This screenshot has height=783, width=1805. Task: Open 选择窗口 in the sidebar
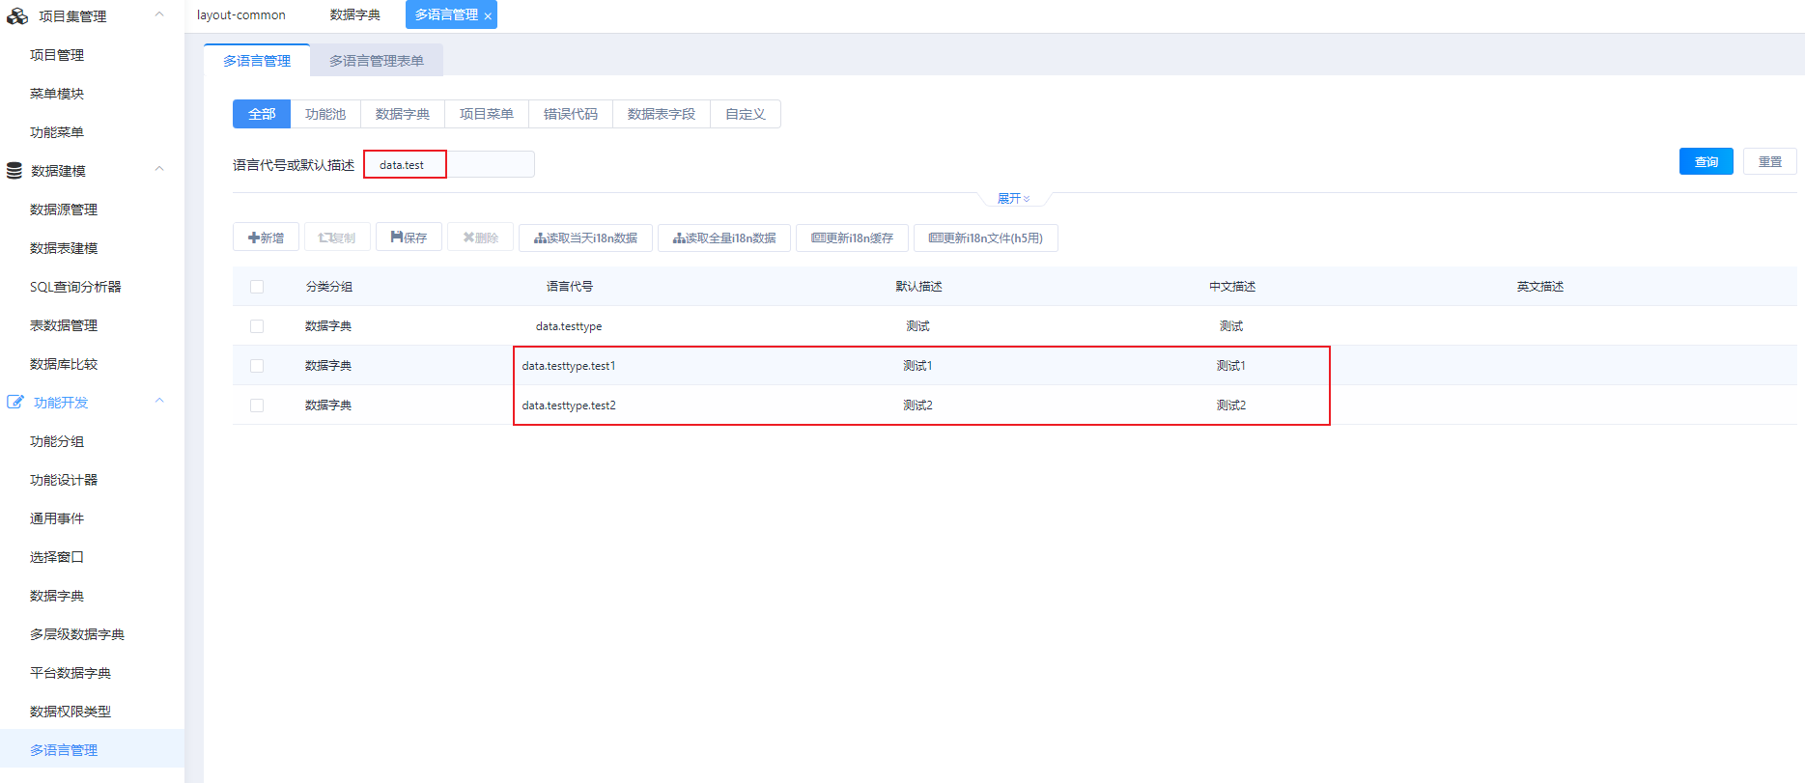tap(57, 557)
